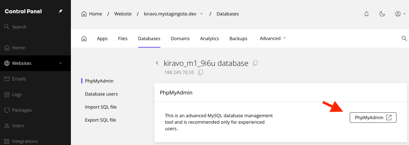
Task: Open the Websites sidebar section
Action: 35,63
